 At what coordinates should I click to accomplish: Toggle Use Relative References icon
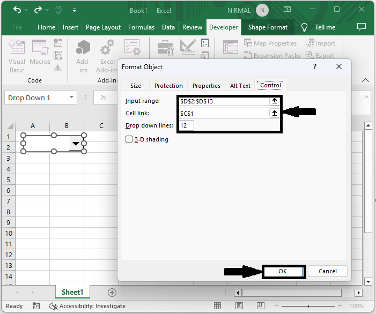click(x=58, y=55)
